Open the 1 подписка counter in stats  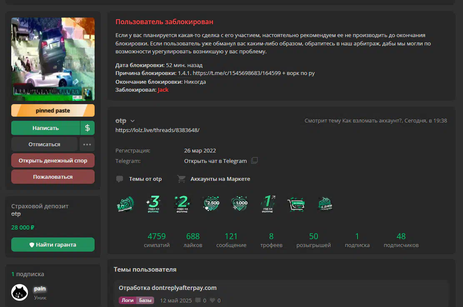click(x=357, y=240)
